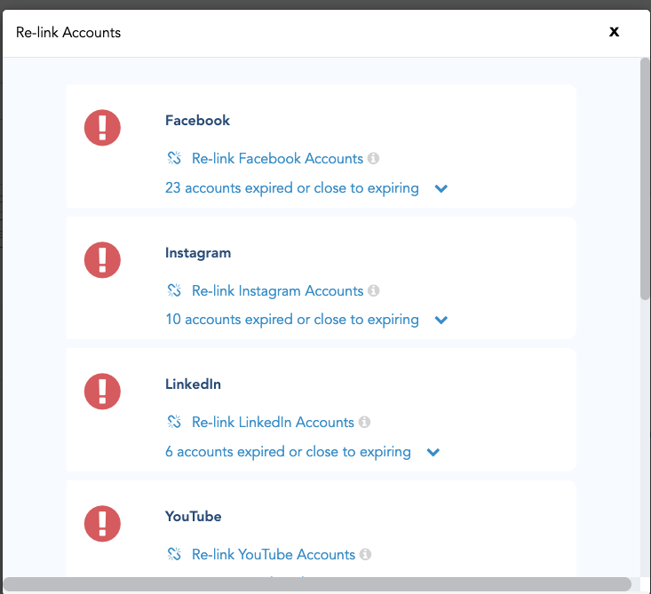Click the broken-link icon beside Re-link Facebook Accounts
This screenshot has width=651, height=594.
[174, 159]
